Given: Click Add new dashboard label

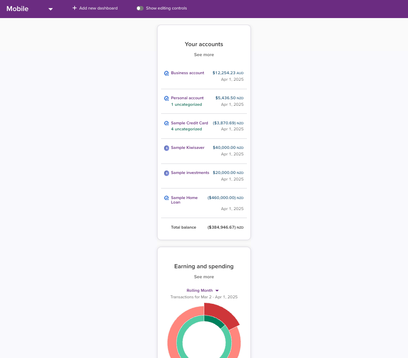Looking at the screenshot, I should tap(98, 8).
